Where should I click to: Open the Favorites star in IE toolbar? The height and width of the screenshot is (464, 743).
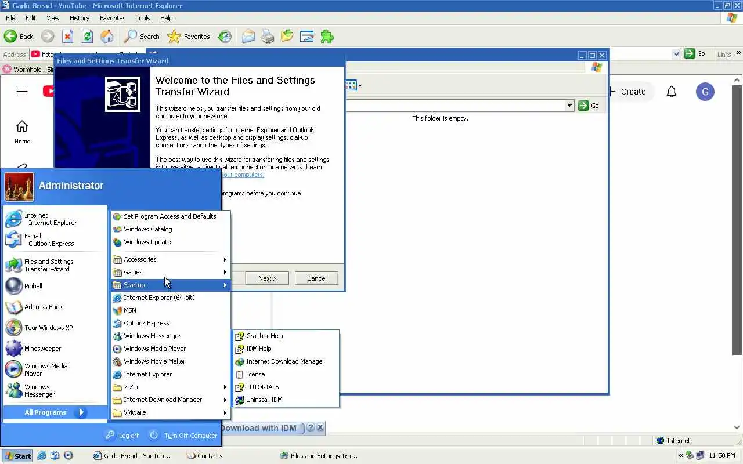point(188,37)
